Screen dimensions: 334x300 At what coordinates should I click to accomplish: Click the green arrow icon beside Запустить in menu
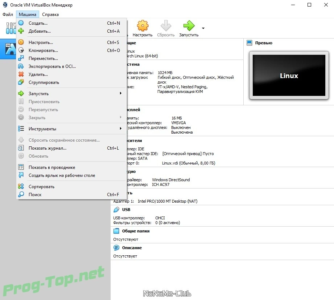click(x=21, y=93)
